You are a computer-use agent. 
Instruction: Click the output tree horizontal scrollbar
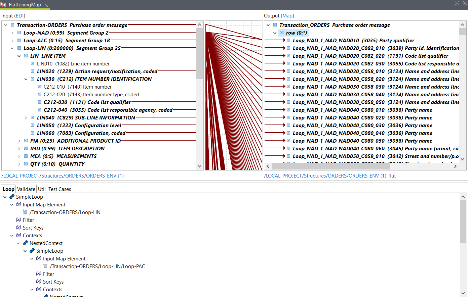[330, 166]
